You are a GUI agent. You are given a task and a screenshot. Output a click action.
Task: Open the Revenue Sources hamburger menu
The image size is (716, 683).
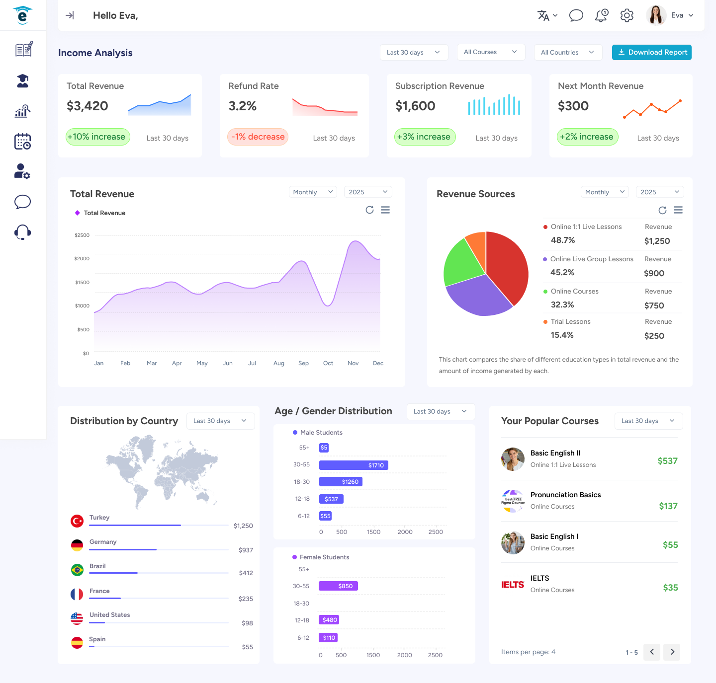(x=678, y=210)
